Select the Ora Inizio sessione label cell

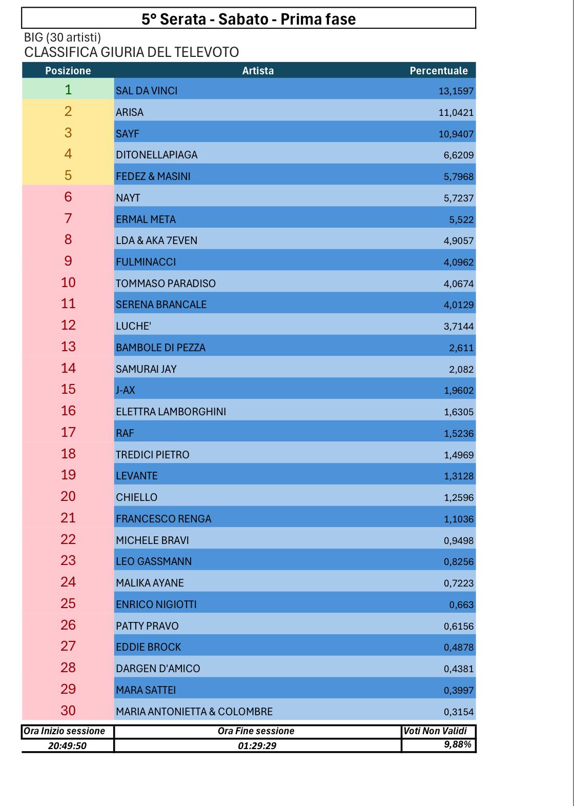(x=65, y=731)
